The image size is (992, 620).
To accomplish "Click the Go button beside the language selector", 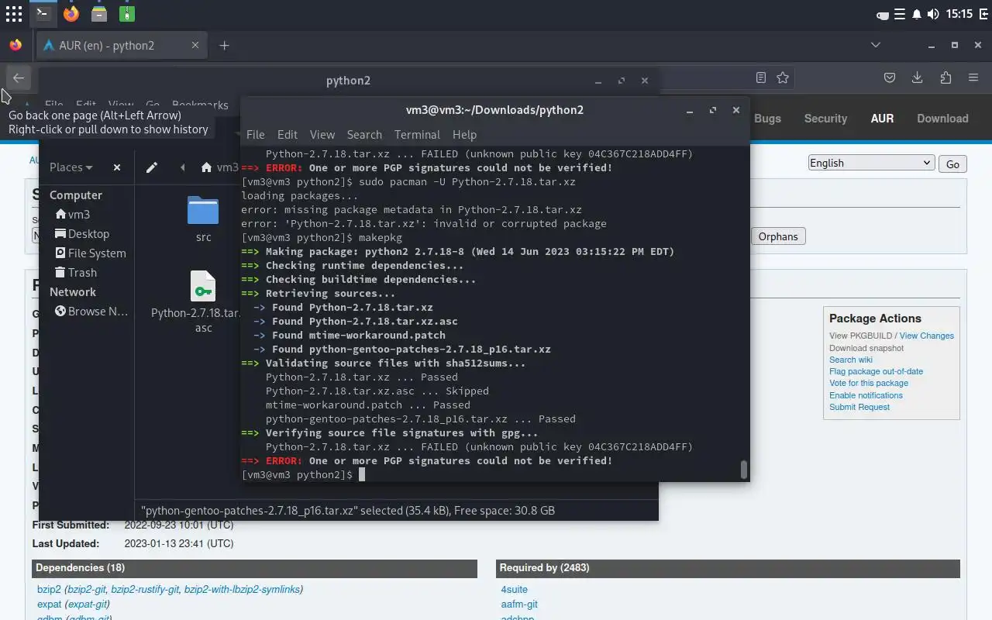I will [x=952, y=164].
